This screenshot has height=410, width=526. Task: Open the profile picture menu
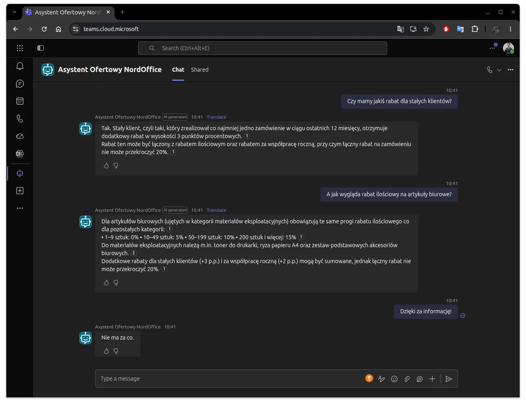pos(508,48)
